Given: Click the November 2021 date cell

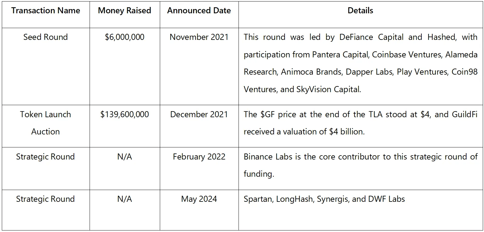Looking at the screenshot, I should point(199,37).
